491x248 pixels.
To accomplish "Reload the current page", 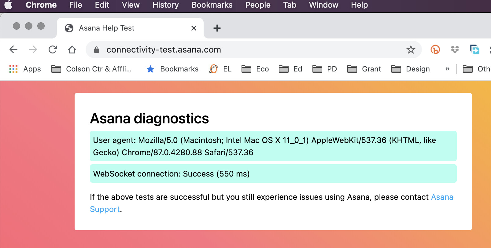I will 53,49.
